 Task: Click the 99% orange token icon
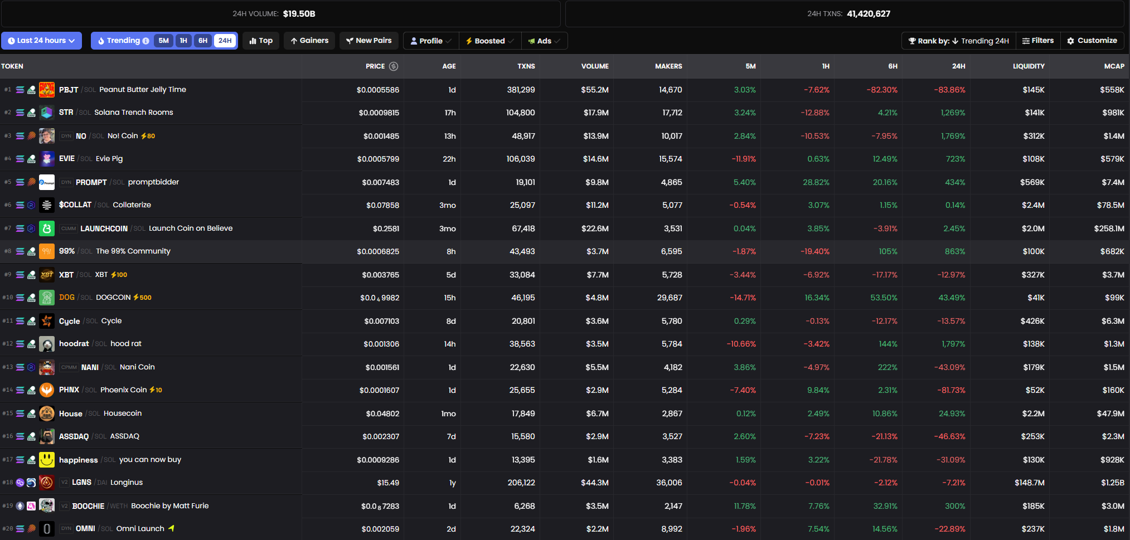click(47, 251)
